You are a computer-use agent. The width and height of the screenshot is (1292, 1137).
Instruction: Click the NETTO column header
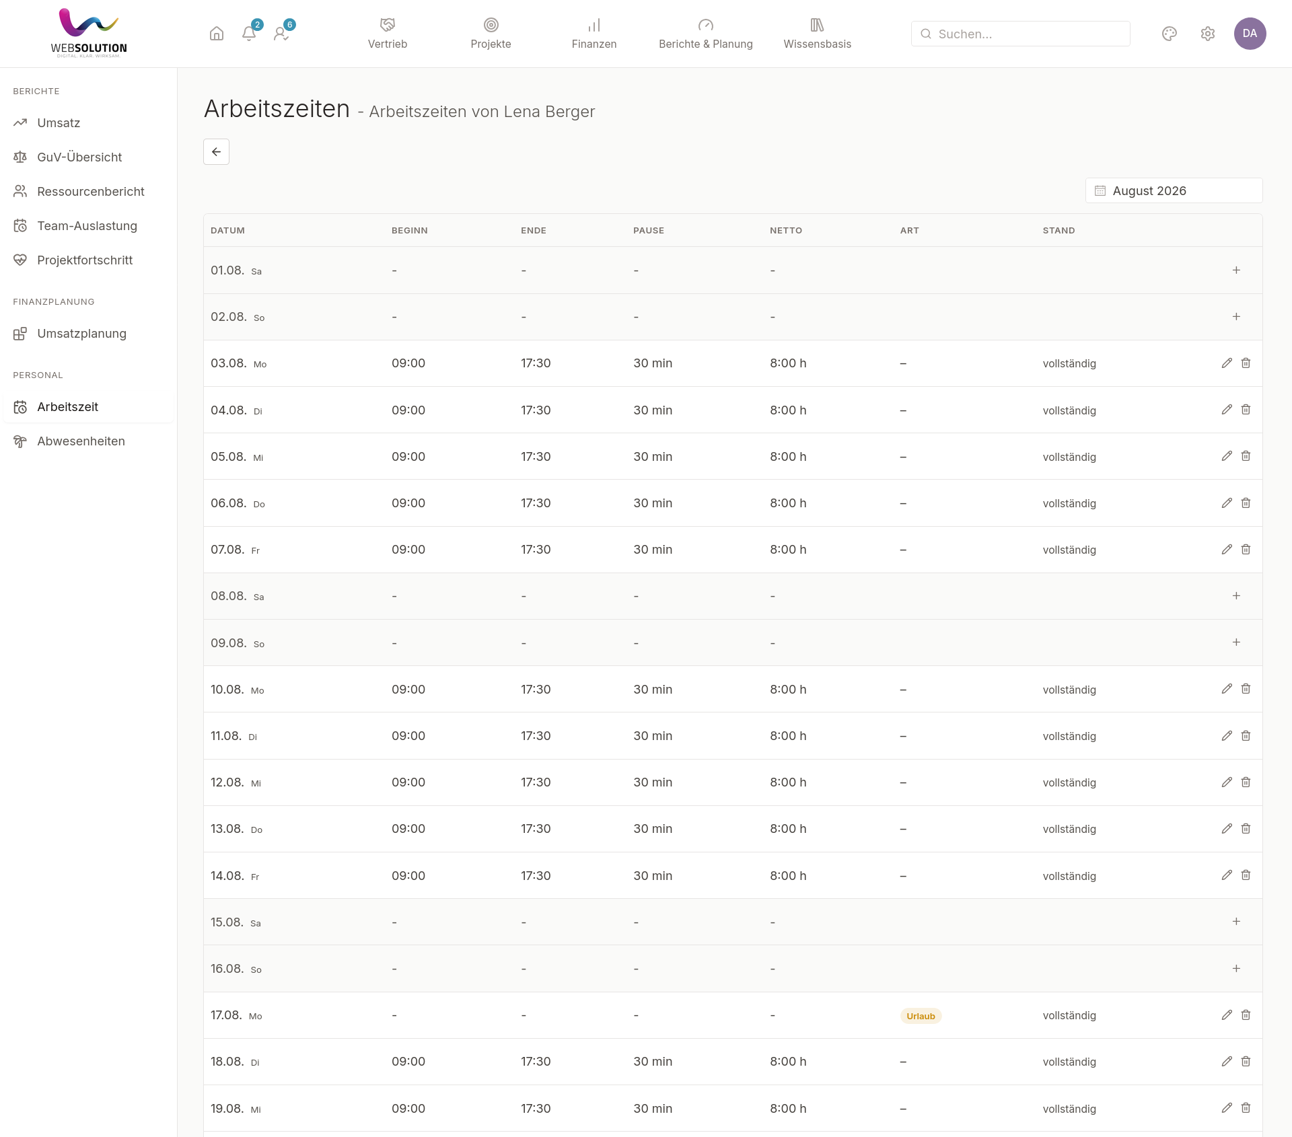pyautogui.click(x=786, y=230)
